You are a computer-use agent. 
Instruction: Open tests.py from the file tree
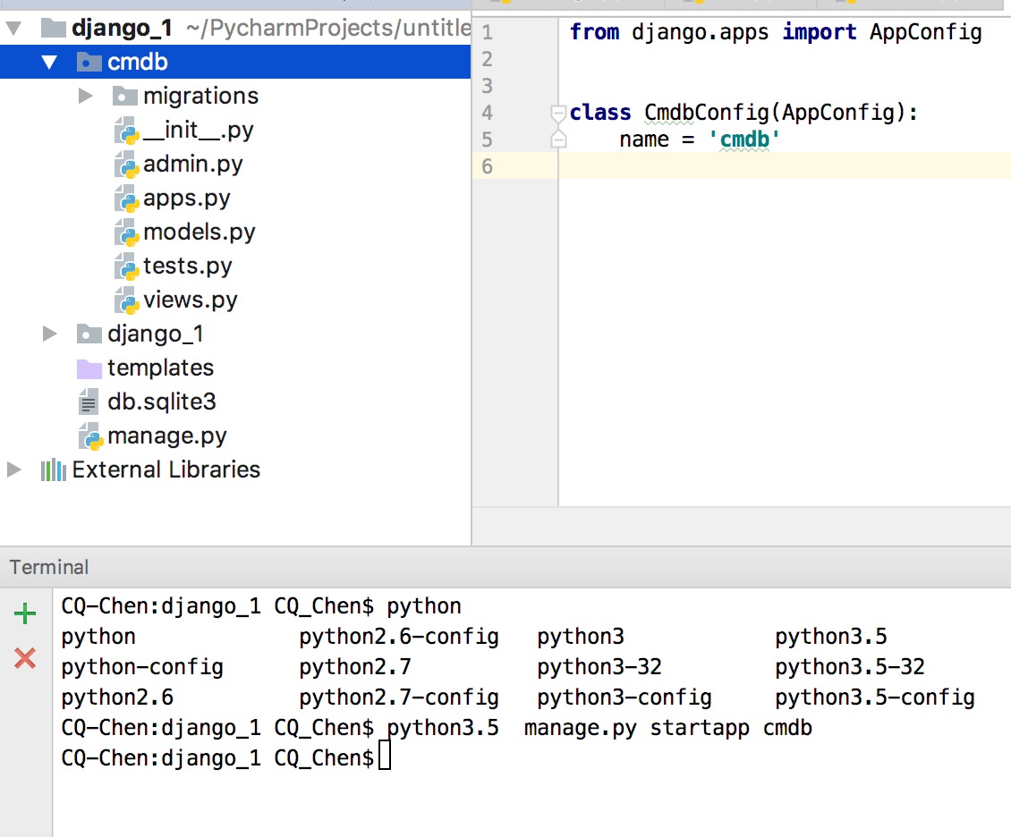[x=187, y=266]
